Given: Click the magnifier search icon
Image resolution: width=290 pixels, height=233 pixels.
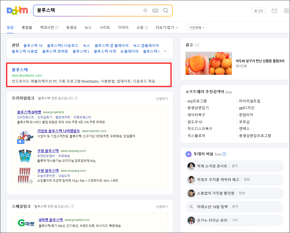Looking at the screenshot, I should tap(166, 11).
